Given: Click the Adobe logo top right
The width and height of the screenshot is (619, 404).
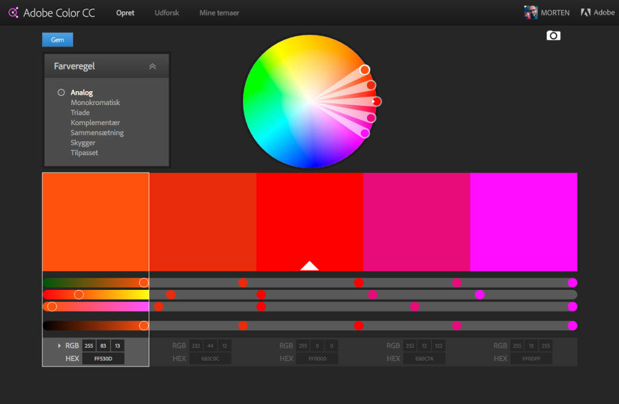Looking at the screenshot, I should 597,12.
